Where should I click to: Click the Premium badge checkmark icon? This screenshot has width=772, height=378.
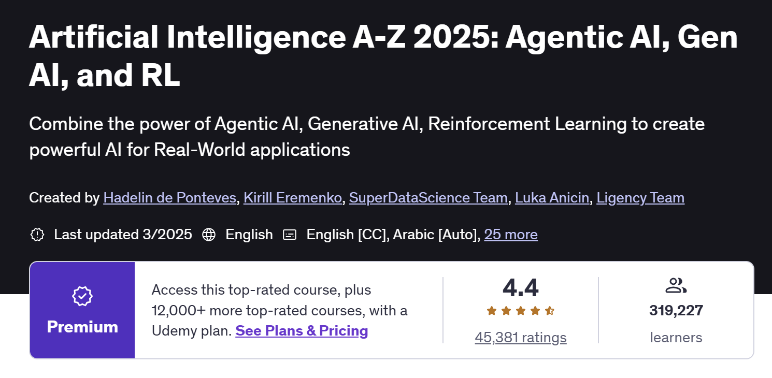(82, 296)
